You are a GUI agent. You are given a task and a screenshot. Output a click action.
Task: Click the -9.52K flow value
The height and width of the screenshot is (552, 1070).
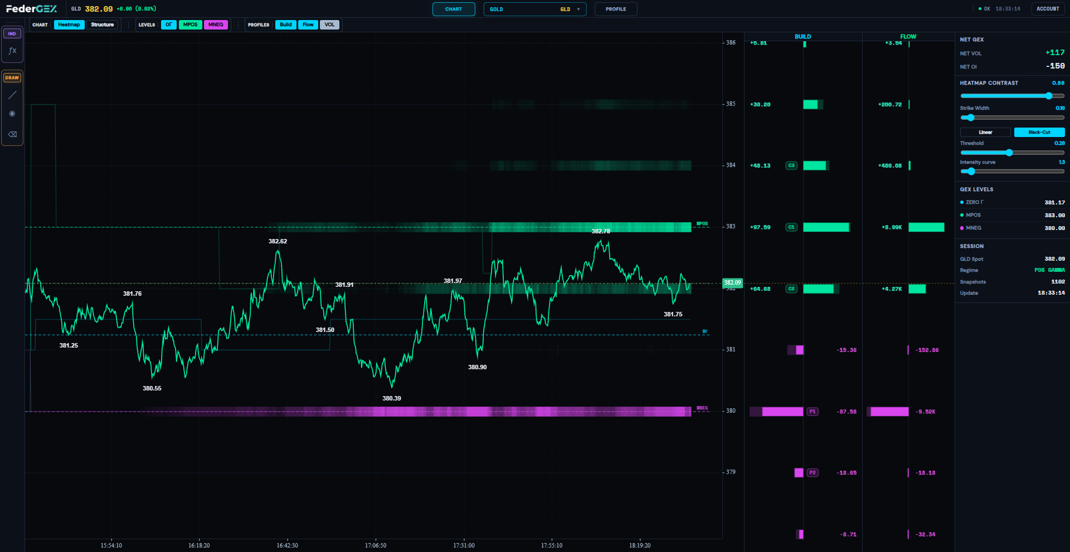click(x=925, y=412)
